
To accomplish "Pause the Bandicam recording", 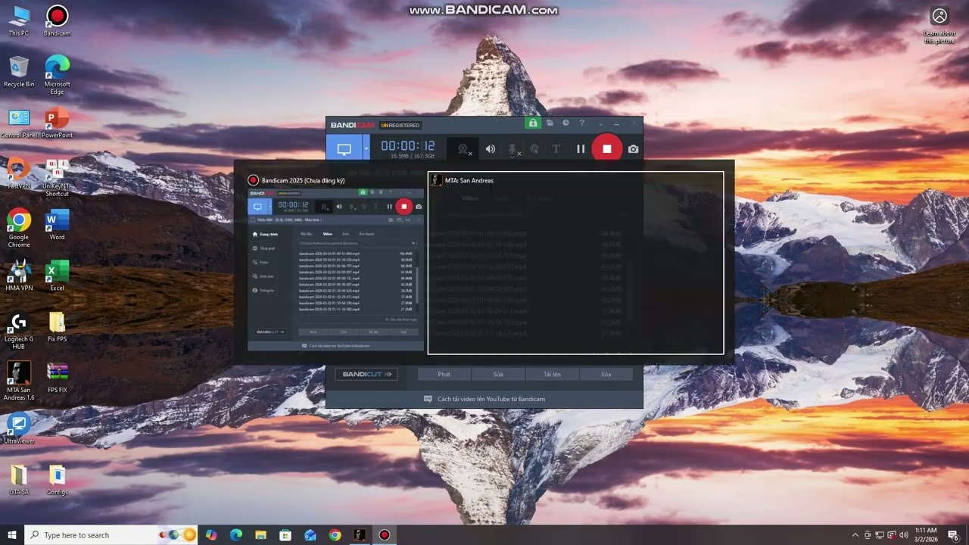I will [581, 149].
